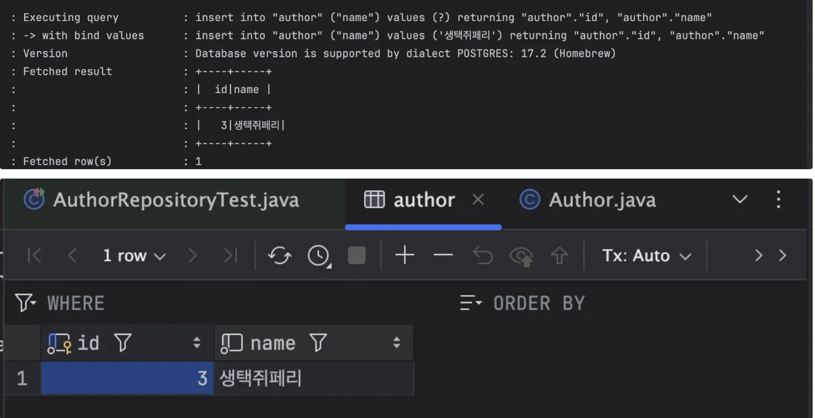Select the name cell '생택쥐페리'

[314, 378]
